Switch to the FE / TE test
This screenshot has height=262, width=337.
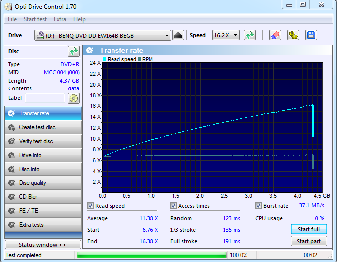point(43,211)
